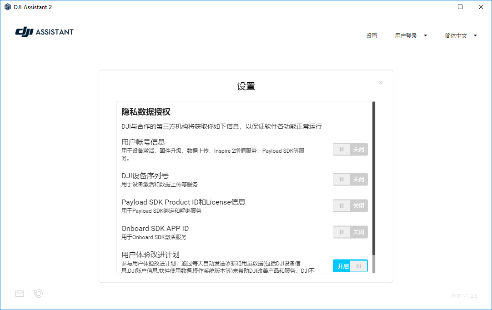
Task: Expand the 简体中文 dropdown arrow
Action: [475, 35]
